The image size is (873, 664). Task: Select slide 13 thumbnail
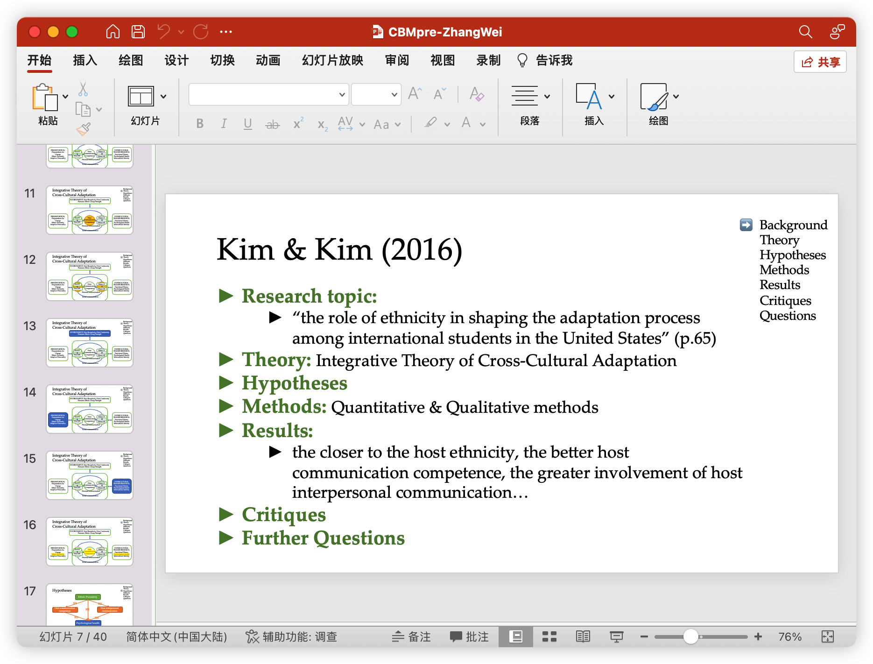[90, 343]
